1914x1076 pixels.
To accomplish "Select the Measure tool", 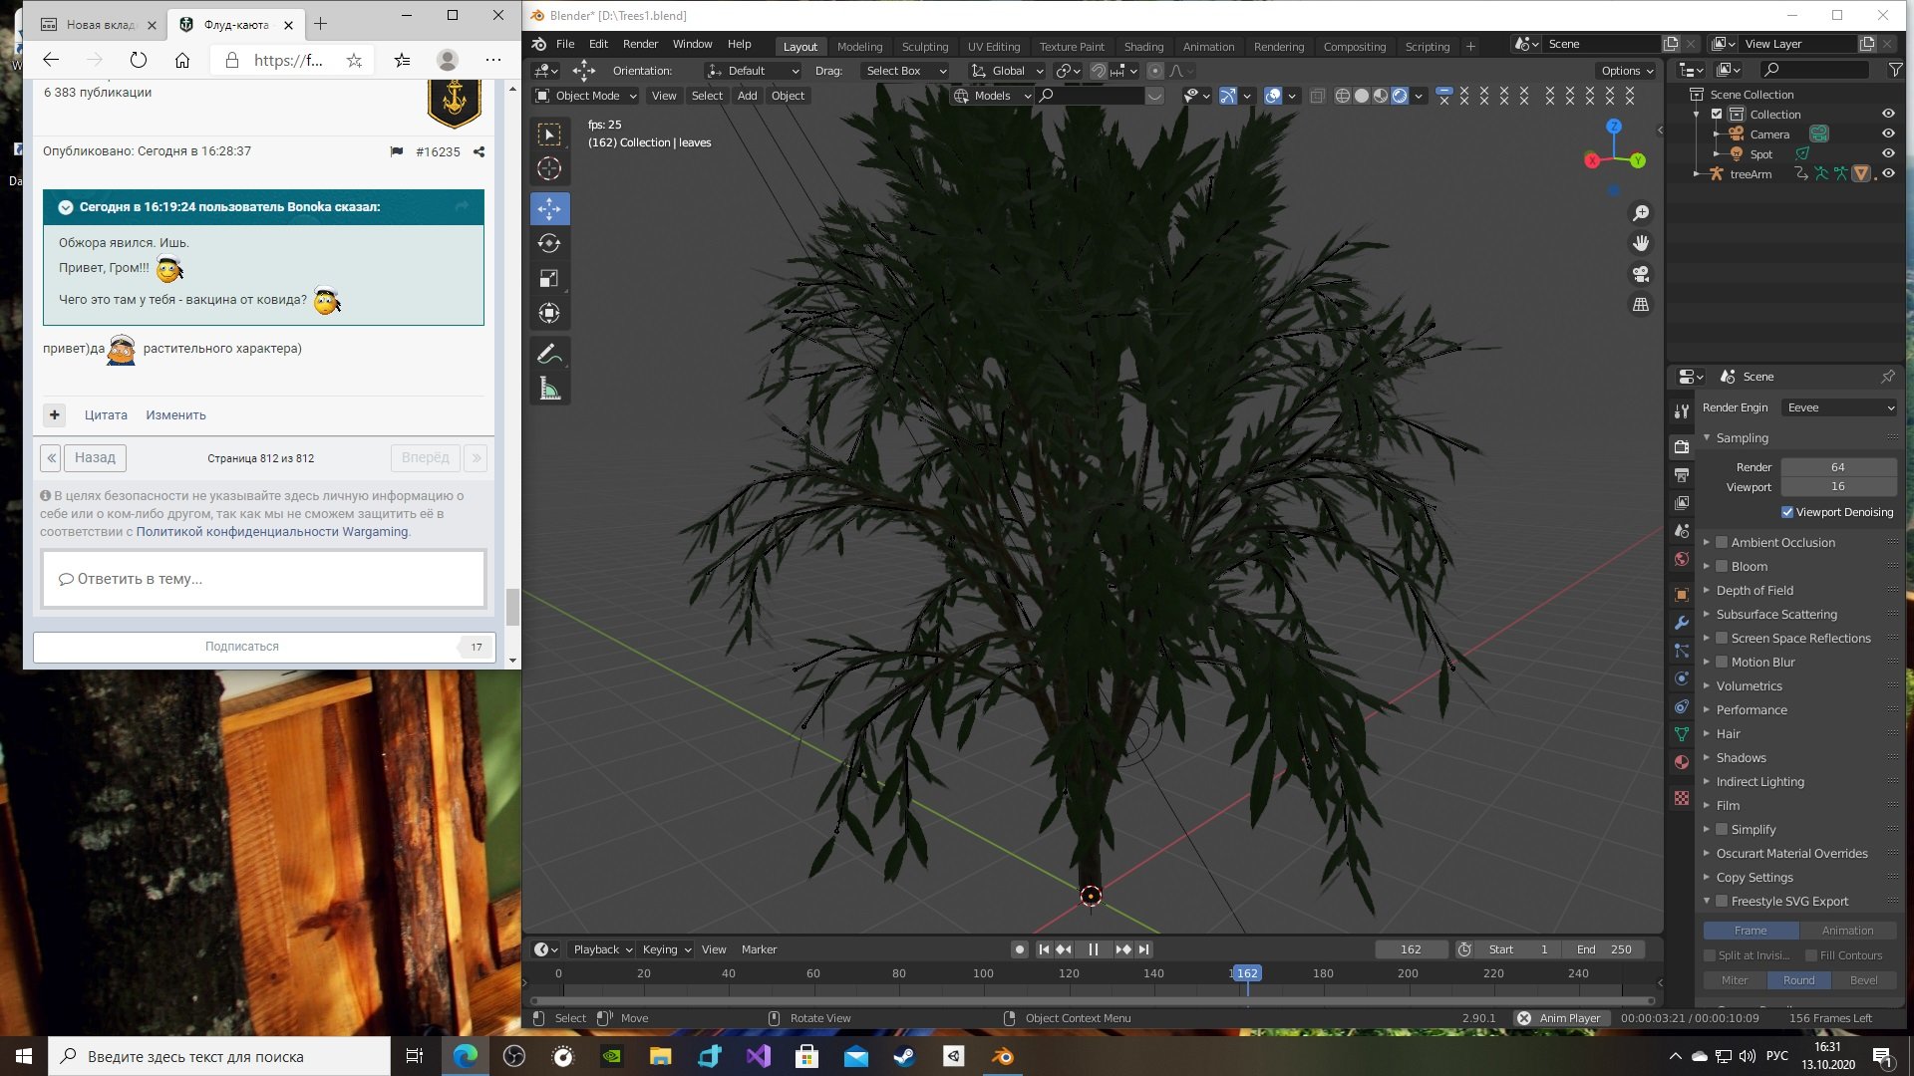I will click(x=549, y=390).
